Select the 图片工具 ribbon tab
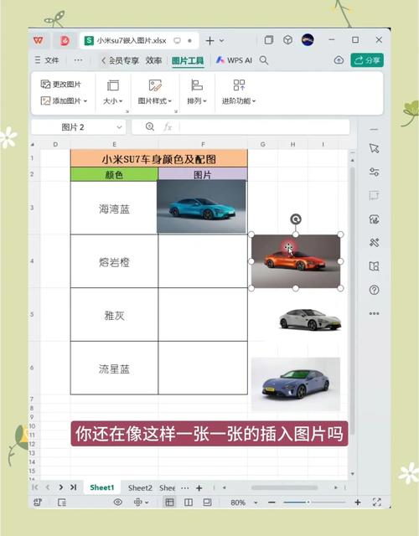Image resolution: width=419 pixels, height=536 pixels. (188, 61)
